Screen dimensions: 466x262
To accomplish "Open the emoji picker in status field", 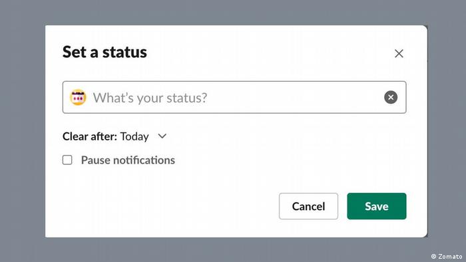I will (78, 97).
